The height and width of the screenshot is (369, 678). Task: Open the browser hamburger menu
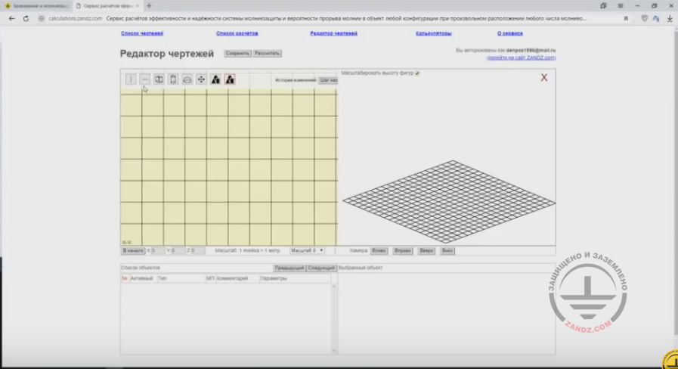pyautogui.click(x=620, y=5)
